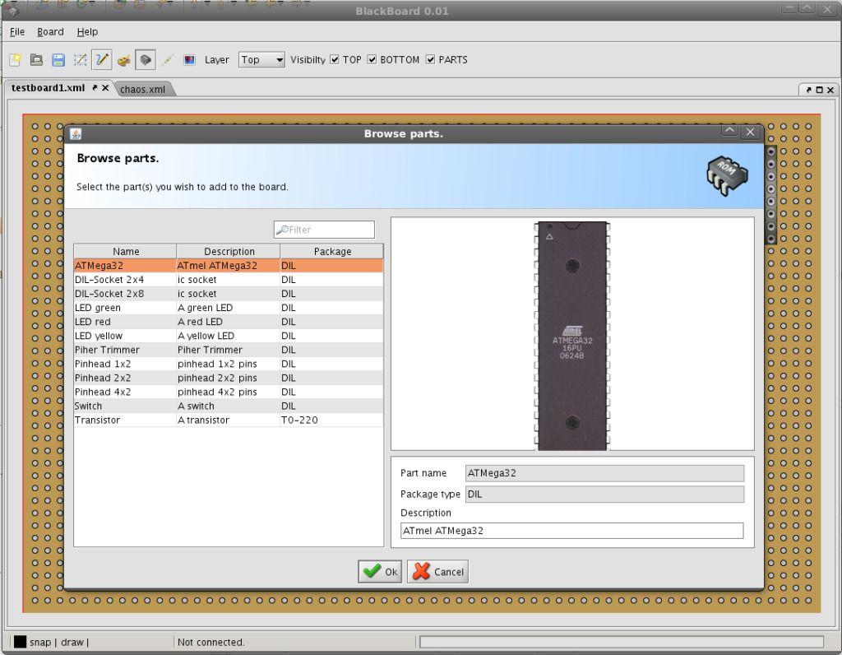Roll up the Browse parts dialog
842x655 pixels.
tap(729, 131)
